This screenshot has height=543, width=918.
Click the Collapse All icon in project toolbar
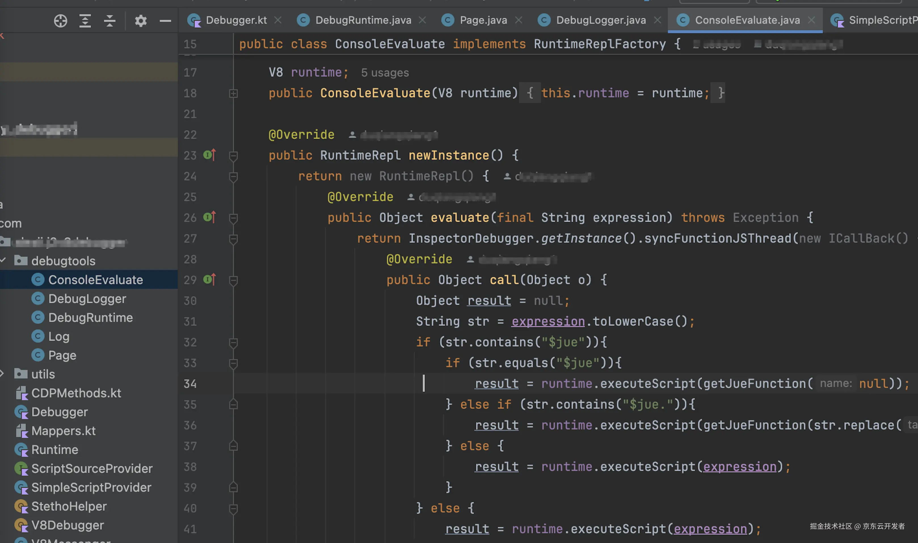click(x=110, y=21)
